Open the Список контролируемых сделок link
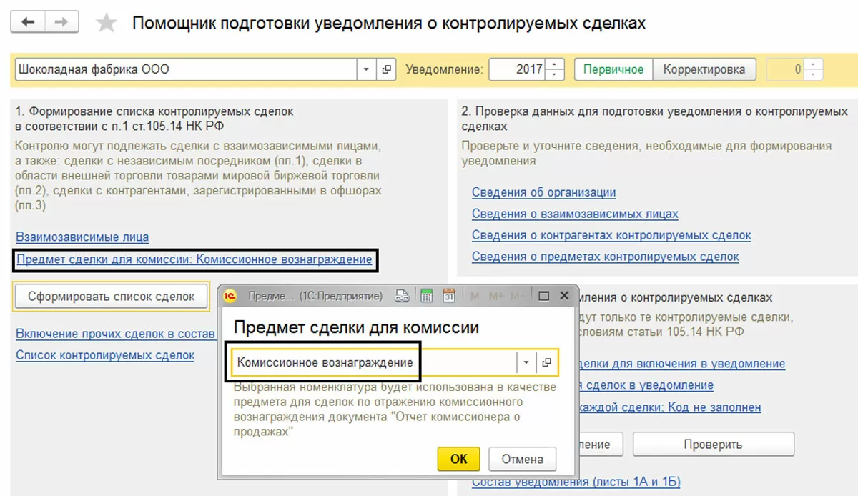The height and width of the screenshot is (496, 858). 105,355
